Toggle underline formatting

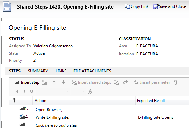coord(32,91)
